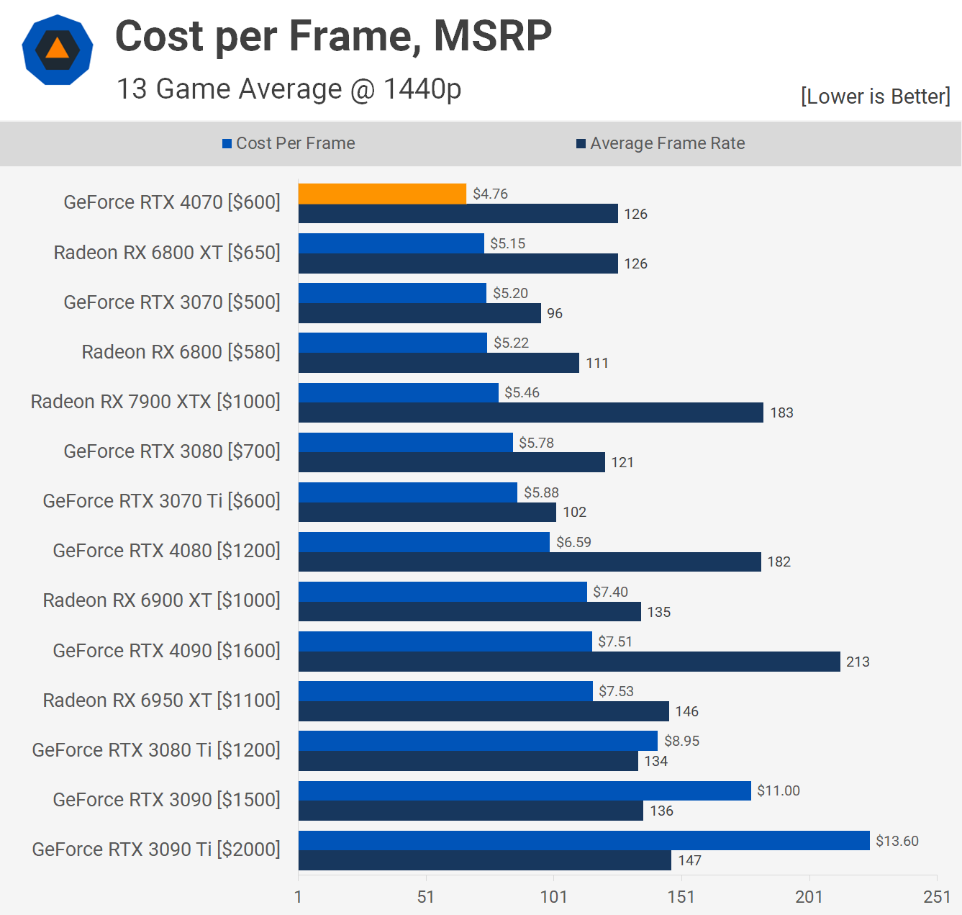Select the Radeon RX 7900 XTX [$1000] label
The image size is (962, 915).
click(155, 402)
